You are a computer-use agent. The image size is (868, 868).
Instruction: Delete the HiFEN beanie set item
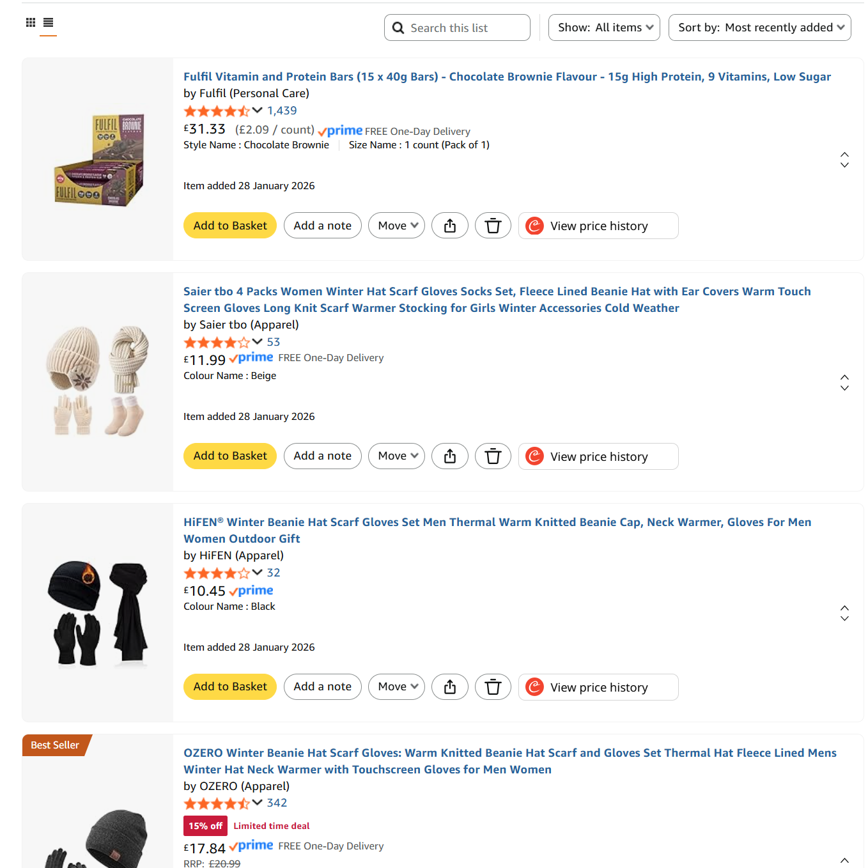pos(493,687)
